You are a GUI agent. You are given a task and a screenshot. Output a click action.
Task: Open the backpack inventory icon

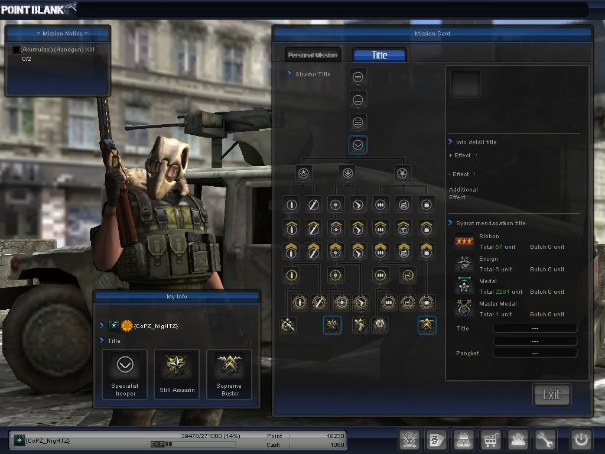[x=463, y=439]
